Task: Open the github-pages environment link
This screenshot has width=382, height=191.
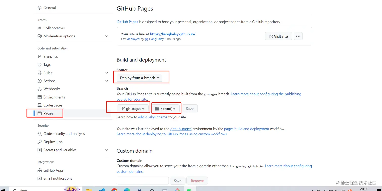Action: pos(181,129)
